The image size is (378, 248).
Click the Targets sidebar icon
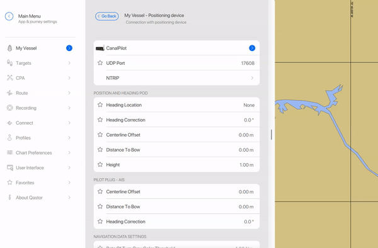coord(9,63)
